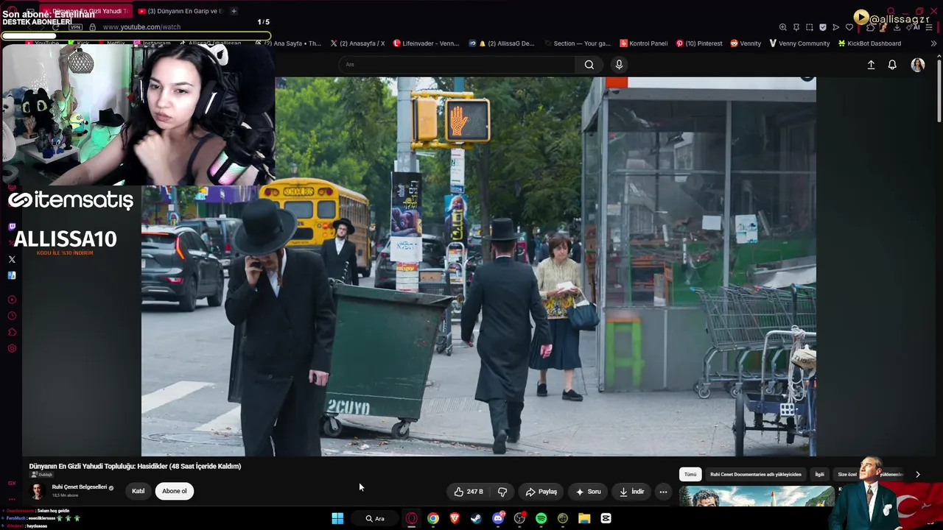Select the İlgili filter chip
943x530 pixels.
[819, 475]
